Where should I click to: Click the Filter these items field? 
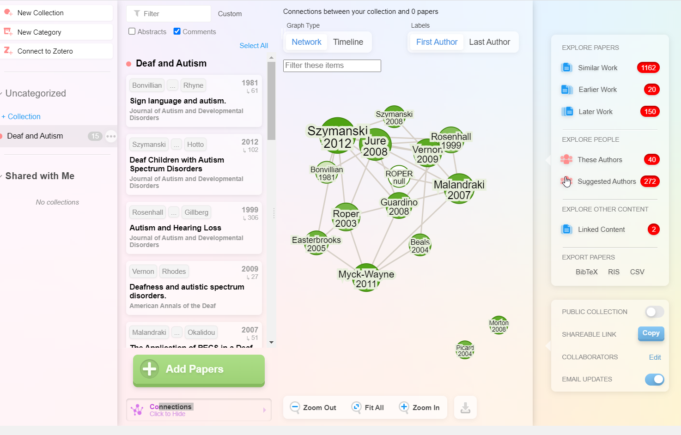click(x=332, y=66)
